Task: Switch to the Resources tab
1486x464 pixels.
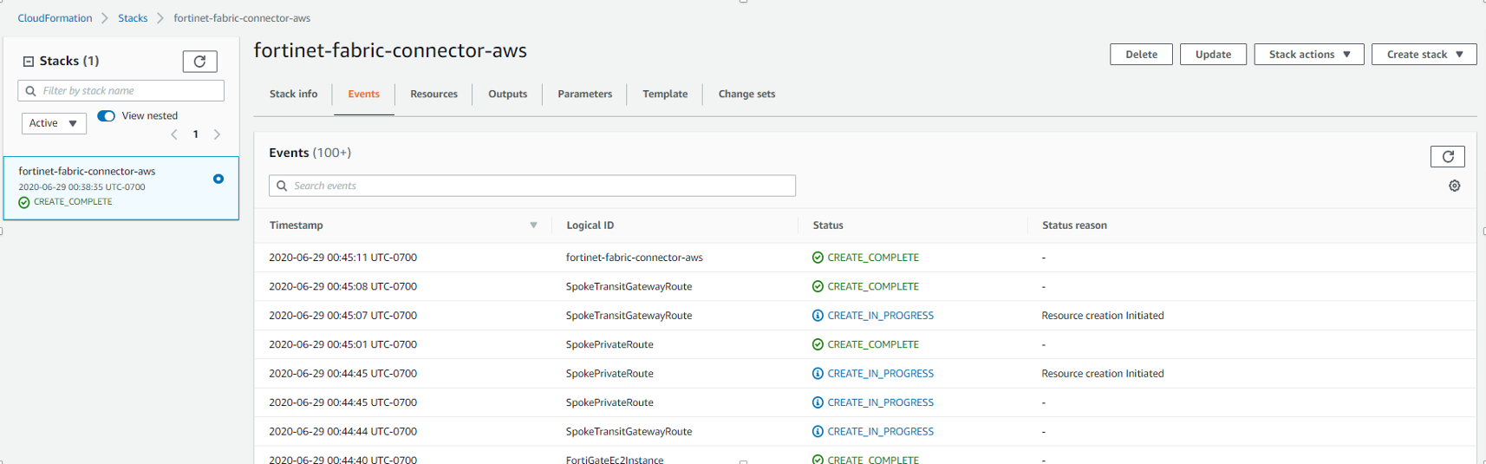Action: point(433,94)
